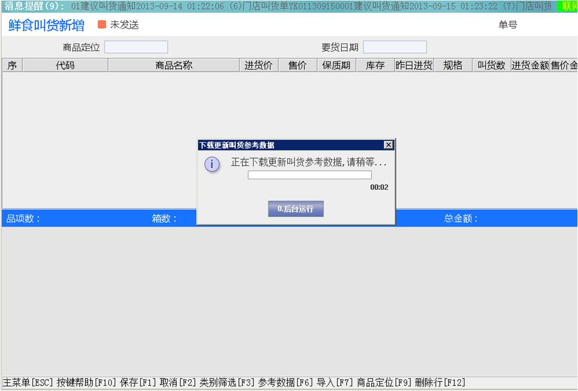Click the download progress bar
This screenshot has height=391, width=578.
(x=309, y=175)
